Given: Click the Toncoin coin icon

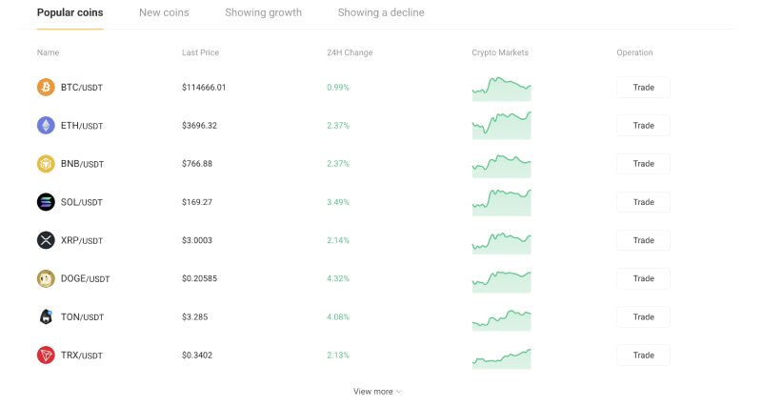Looking at the screenshot, I should pos(46,316).
